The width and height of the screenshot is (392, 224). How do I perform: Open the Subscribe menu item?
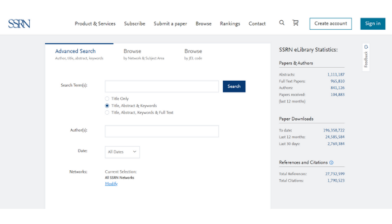(x=134, y=24)
